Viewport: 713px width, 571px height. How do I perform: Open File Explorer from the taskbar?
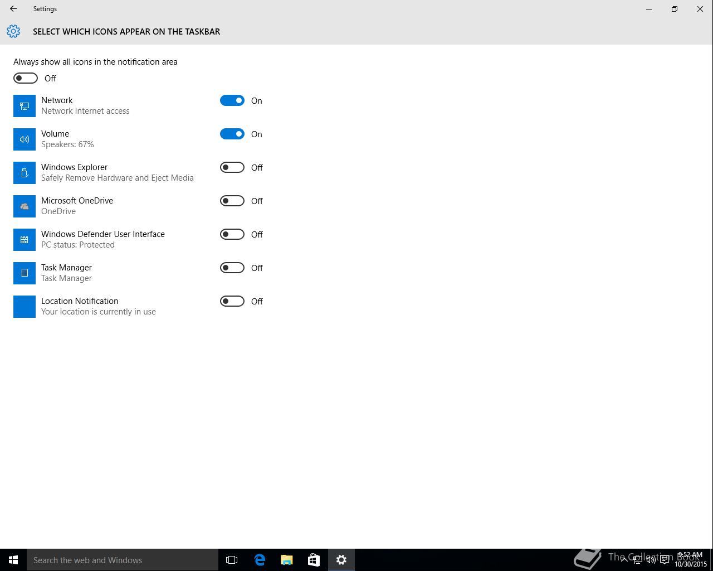(x=287, y=560)
